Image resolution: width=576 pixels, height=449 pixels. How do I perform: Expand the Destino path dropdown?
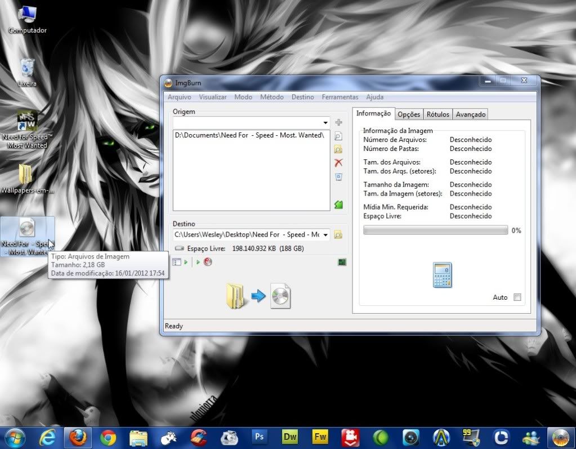(x=325, y=235)
